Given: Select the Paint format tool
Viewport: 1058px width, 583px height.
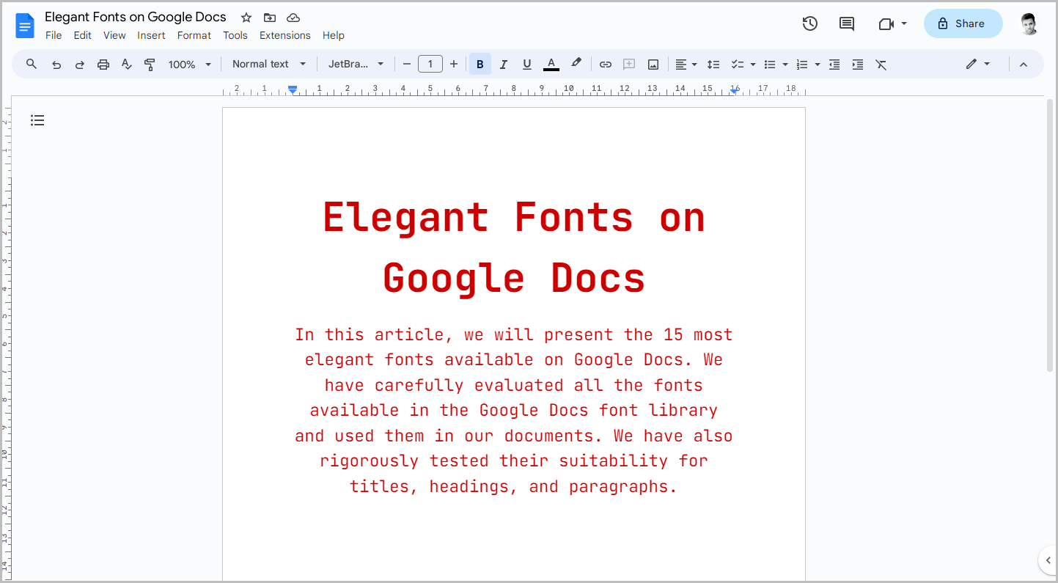Looking at the screenshot, I should [x=150, y=64].
